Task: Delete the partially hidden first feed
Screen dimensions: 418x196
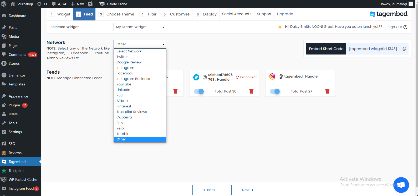Action: tap(175, 91)
